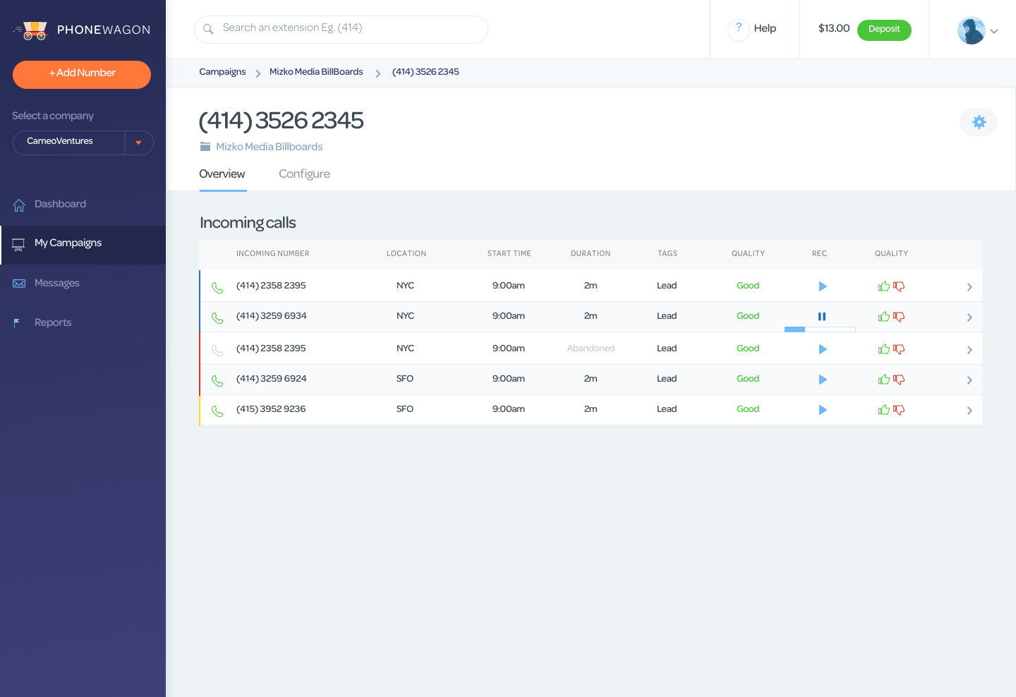Image resolution: width=1016 pixels, height=697 pixels.
Task: Click the PhoneWagon logo
Action: [82, 30]
